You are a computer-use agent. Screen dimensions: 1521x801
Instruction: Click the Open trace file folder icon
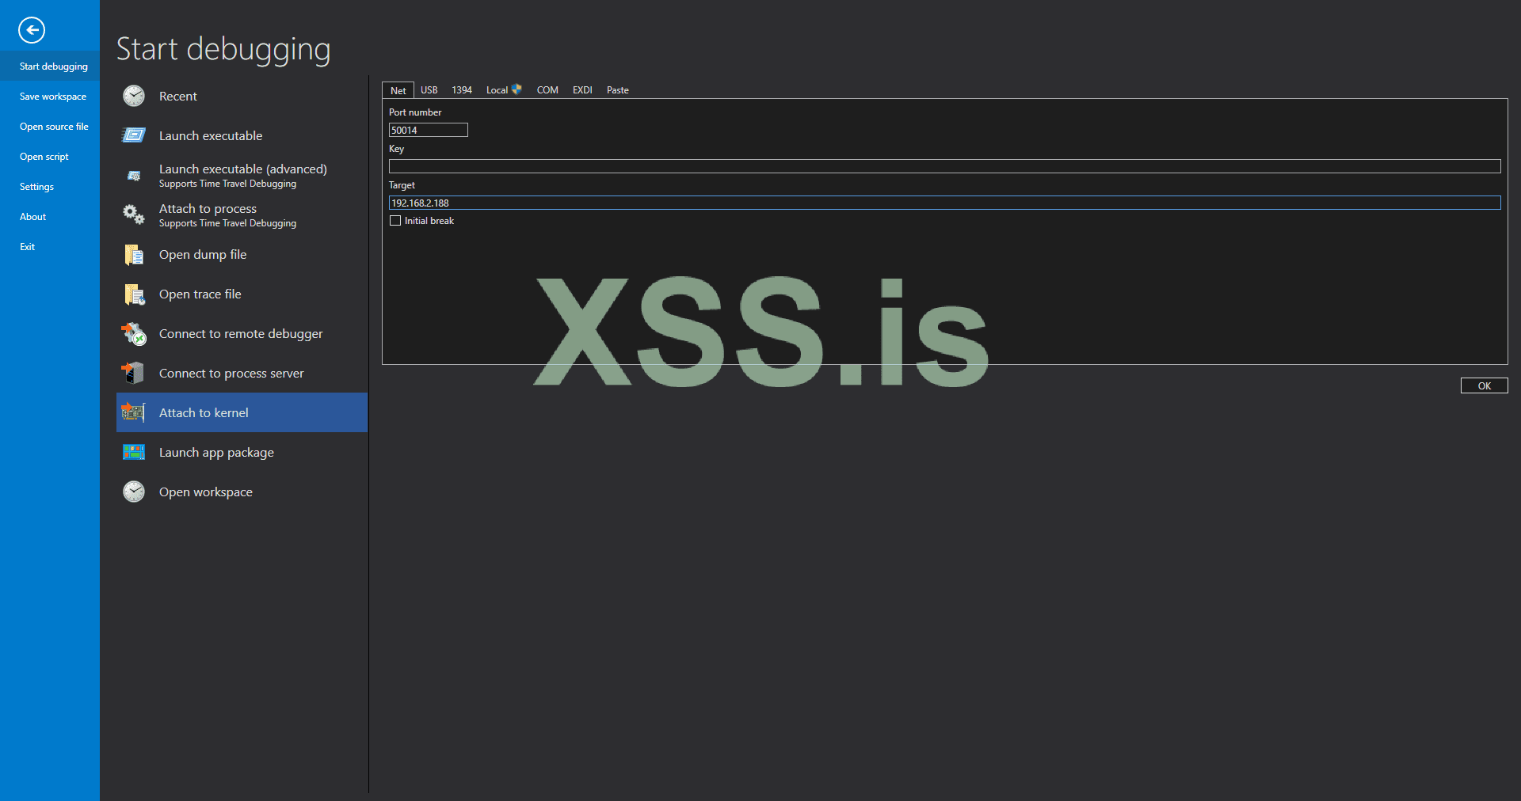coord(134,294)
